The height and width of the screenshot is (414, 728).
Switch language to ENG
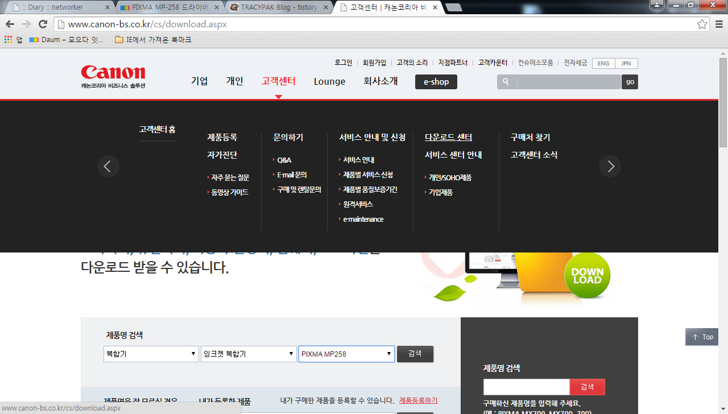point(603,63)
